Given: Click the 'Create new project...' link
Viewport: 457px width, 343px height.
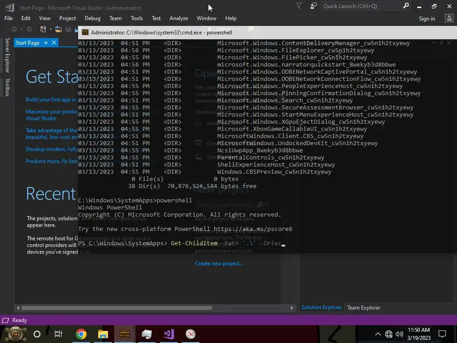Looking at the screenshot, I should tap(219, 264).
